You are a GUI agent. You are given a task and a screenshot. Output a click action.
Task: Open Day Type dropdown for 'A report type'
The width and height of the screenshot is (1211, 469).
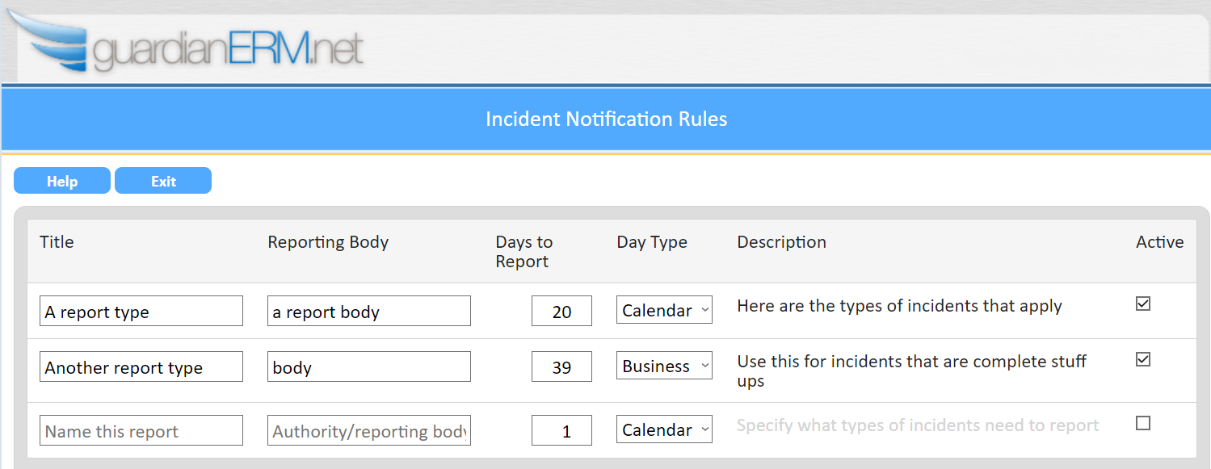(664, 311)
